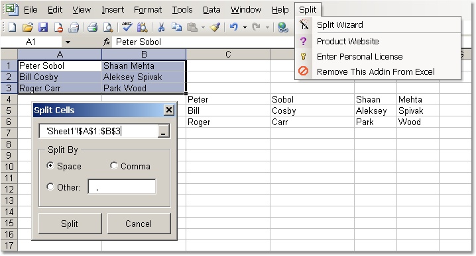Click the Print icon in the toolbar
The image size is (476, 256).
[x=92, y=27]
